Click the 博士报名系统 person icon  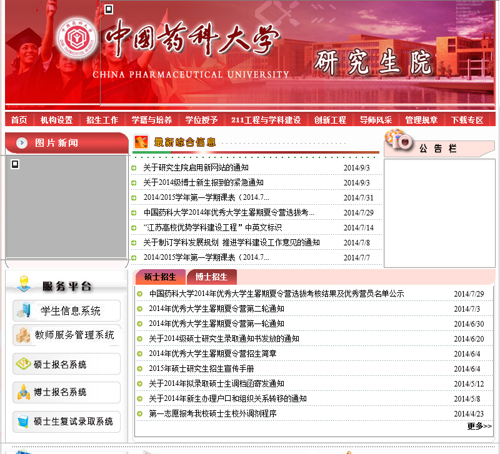pyautogui.click(x=23, y=392)
